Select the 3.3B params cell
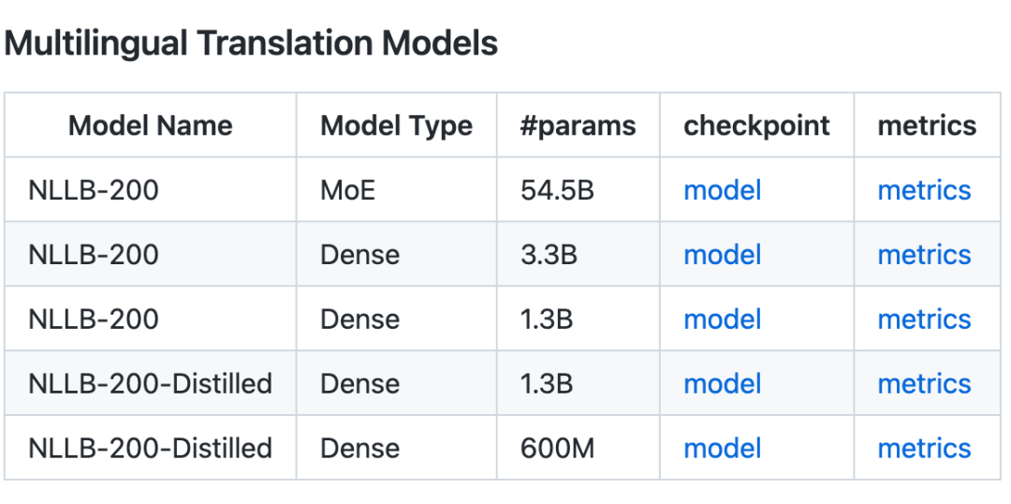Image resolution: width=1011 pixels, height=504 pixels. (x=549, y=255)
